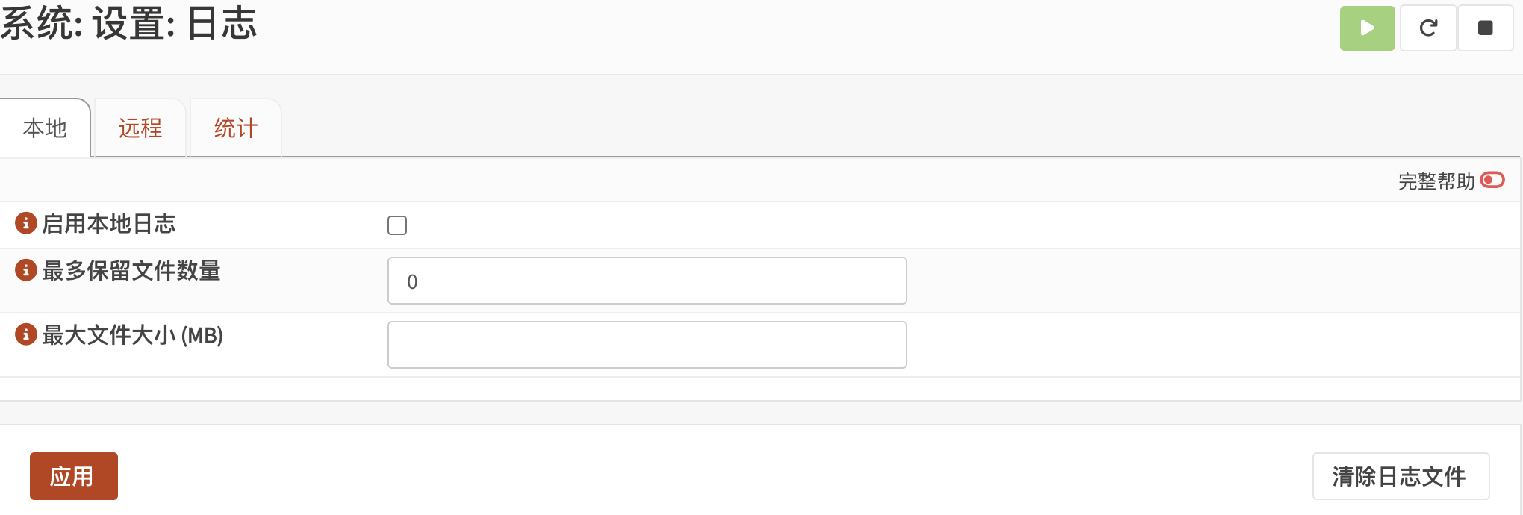Click the restart service refresh icon
Image resolution: width=1523 pixels, height=515 pixels.
pos(1427,28)
